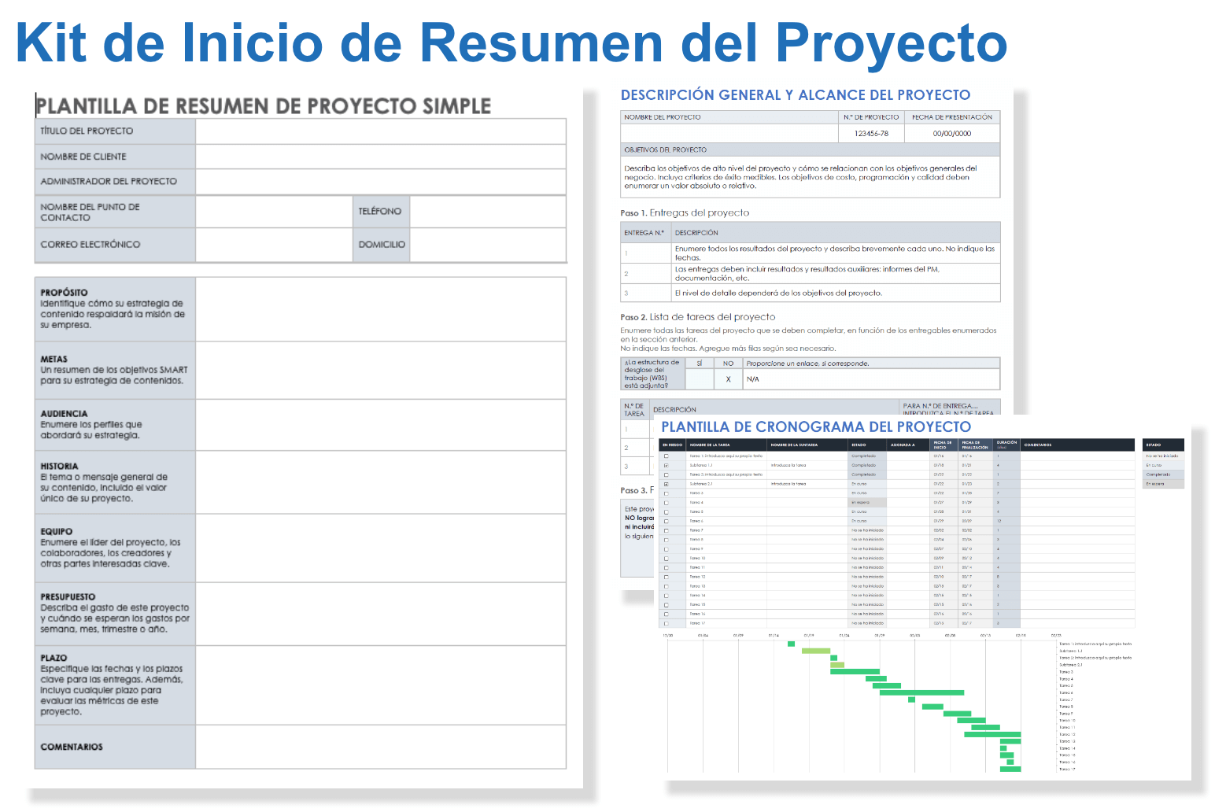This screenshot has height=812, width=1226.
Task: Select the 'En espera' legend entry
Action: click(1162, 484)
